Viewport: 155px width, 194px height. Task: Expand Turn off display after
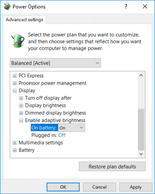pos(21,98)
